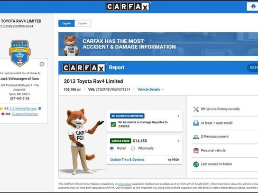Click the CARFAX logo in top header

[x=128, y=7]
